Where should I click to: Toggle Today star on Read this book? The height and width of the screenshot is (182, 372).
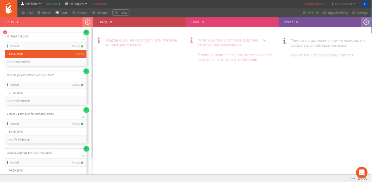coord(82,46)
